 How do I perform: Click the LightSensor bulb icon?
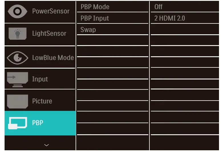tap(17, 33)
